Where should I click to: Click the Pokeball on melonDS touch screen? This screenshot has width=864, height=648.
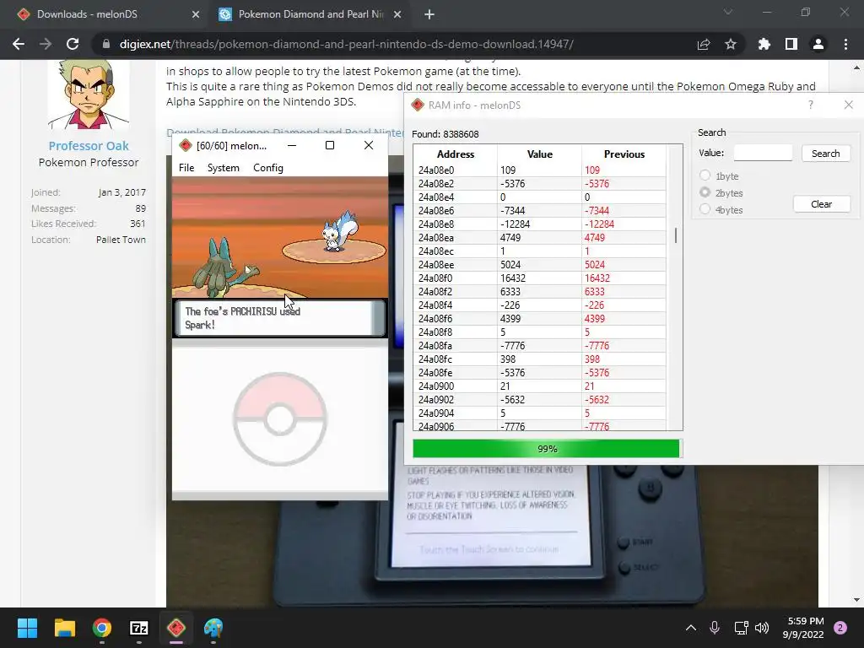(280, 418)
